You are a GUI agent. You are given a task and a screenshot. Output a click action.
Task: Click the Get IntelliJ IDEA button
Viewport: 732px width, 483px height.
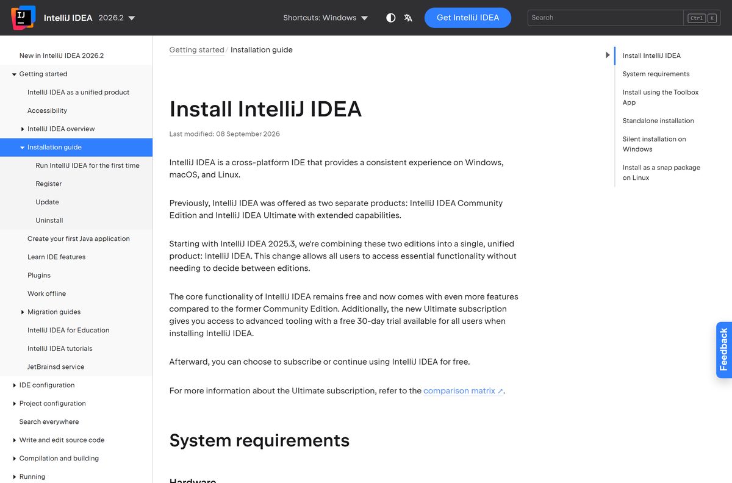point(468,18)
